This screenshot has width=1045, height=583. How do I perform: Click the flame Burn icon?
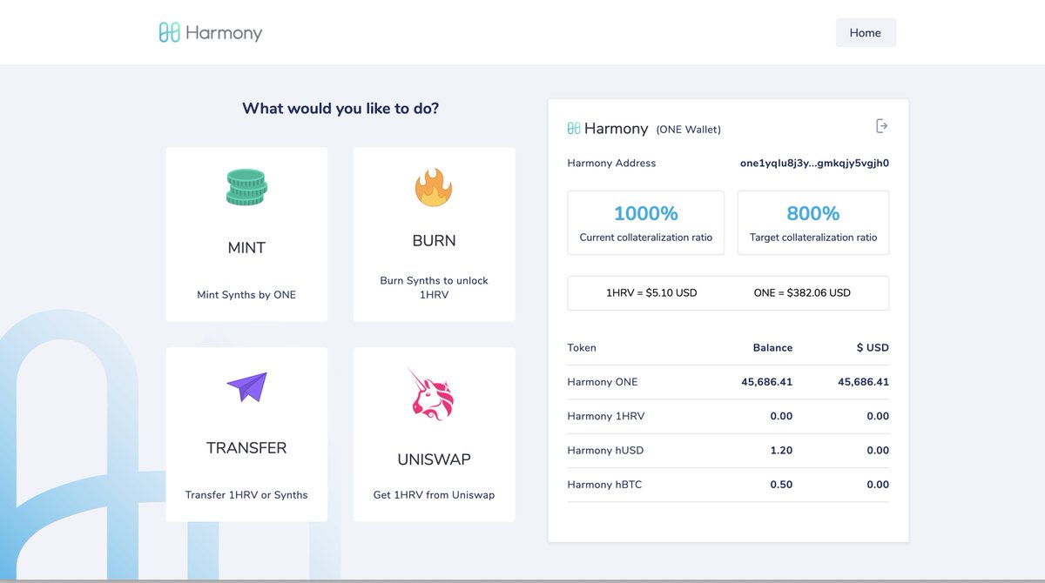[x=434, y=187]
